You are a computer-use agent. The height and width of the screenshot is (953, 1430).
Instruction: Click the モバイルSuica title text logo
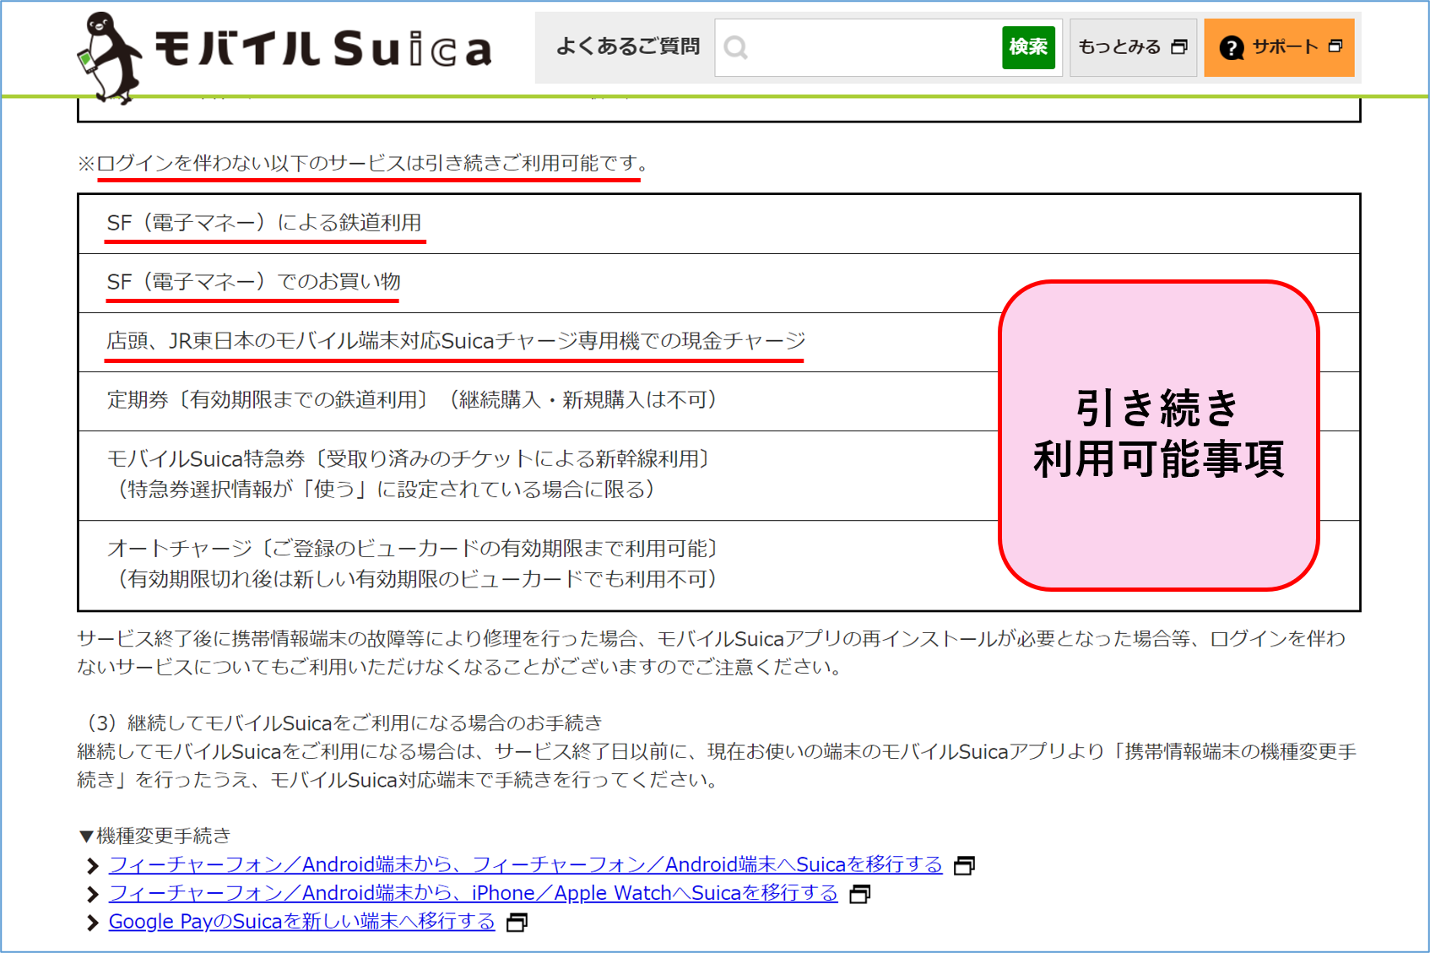322,48
